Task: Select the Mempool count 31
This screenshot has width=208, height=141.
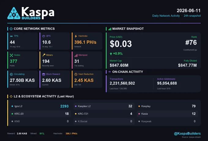Action: click(77, 61)
